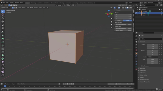Open the Vertex menu
This screenshot has height=91, width=163.
pyautogui.click(x=36, y=8)
